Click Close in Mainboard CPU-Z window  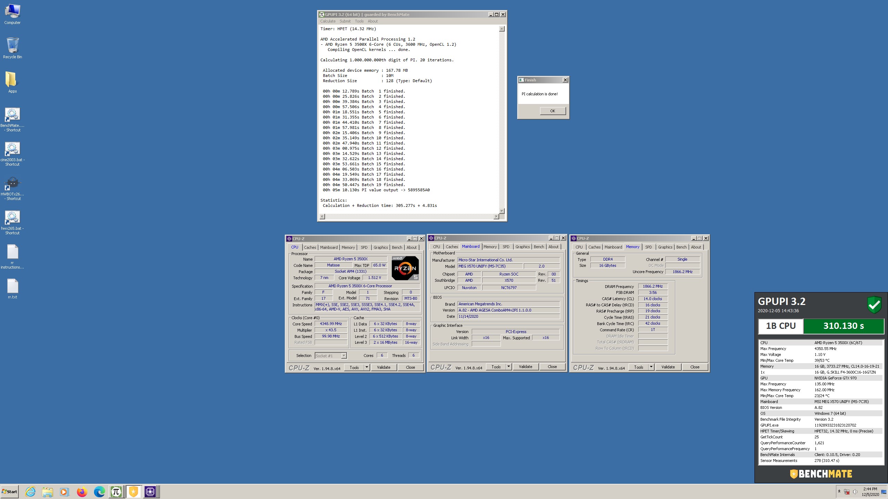point(552,367)
